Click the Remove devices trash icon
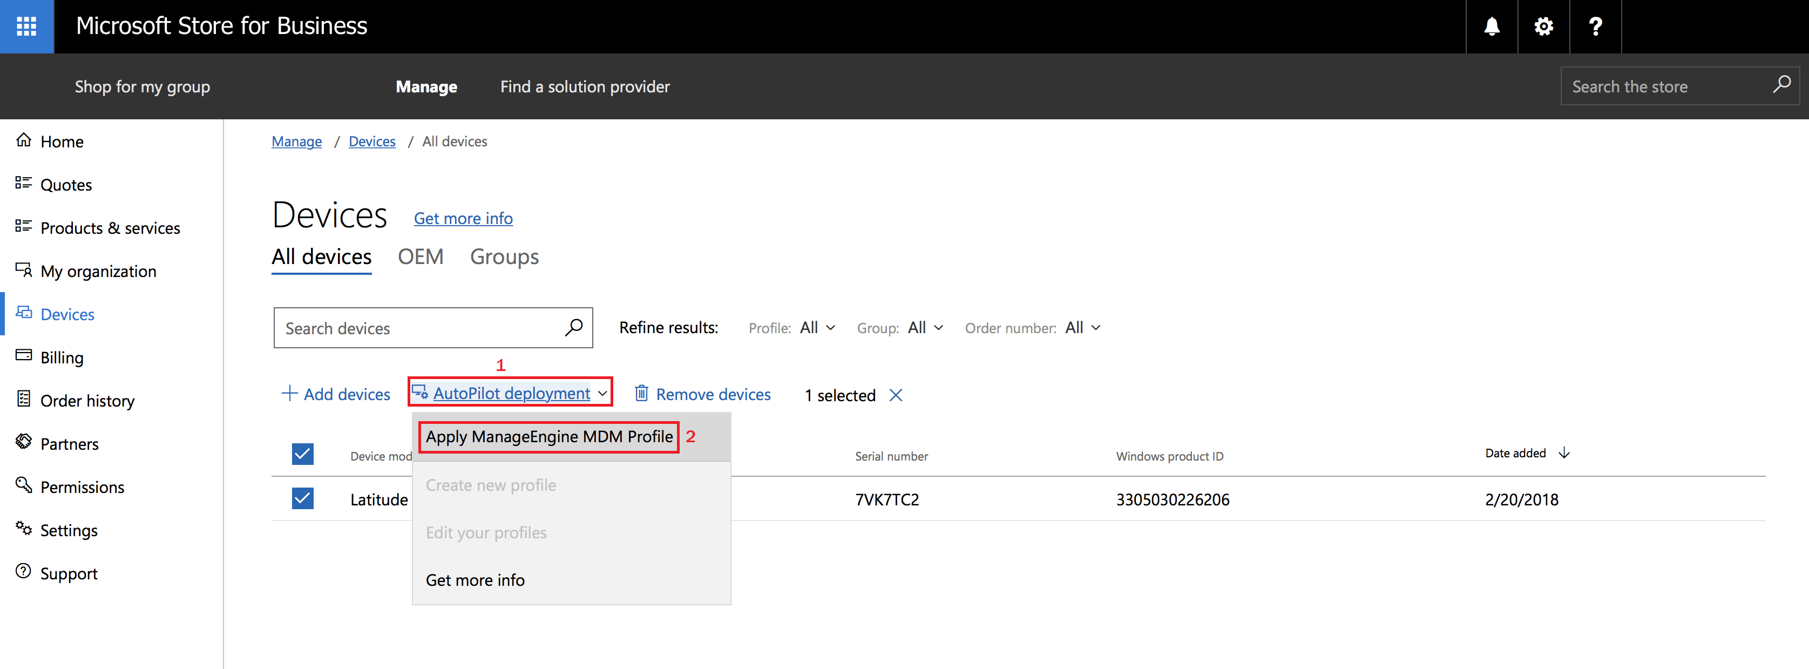Screen dimensions: 1809x669 (x=641, y=394)
